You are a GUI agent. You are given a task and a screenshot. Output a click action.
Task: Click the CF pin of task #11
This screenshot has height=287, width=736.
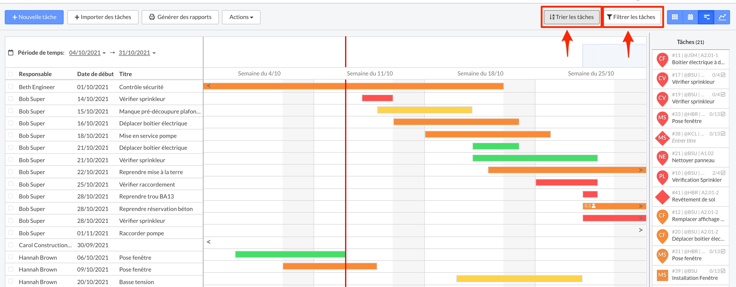point(662,59)
